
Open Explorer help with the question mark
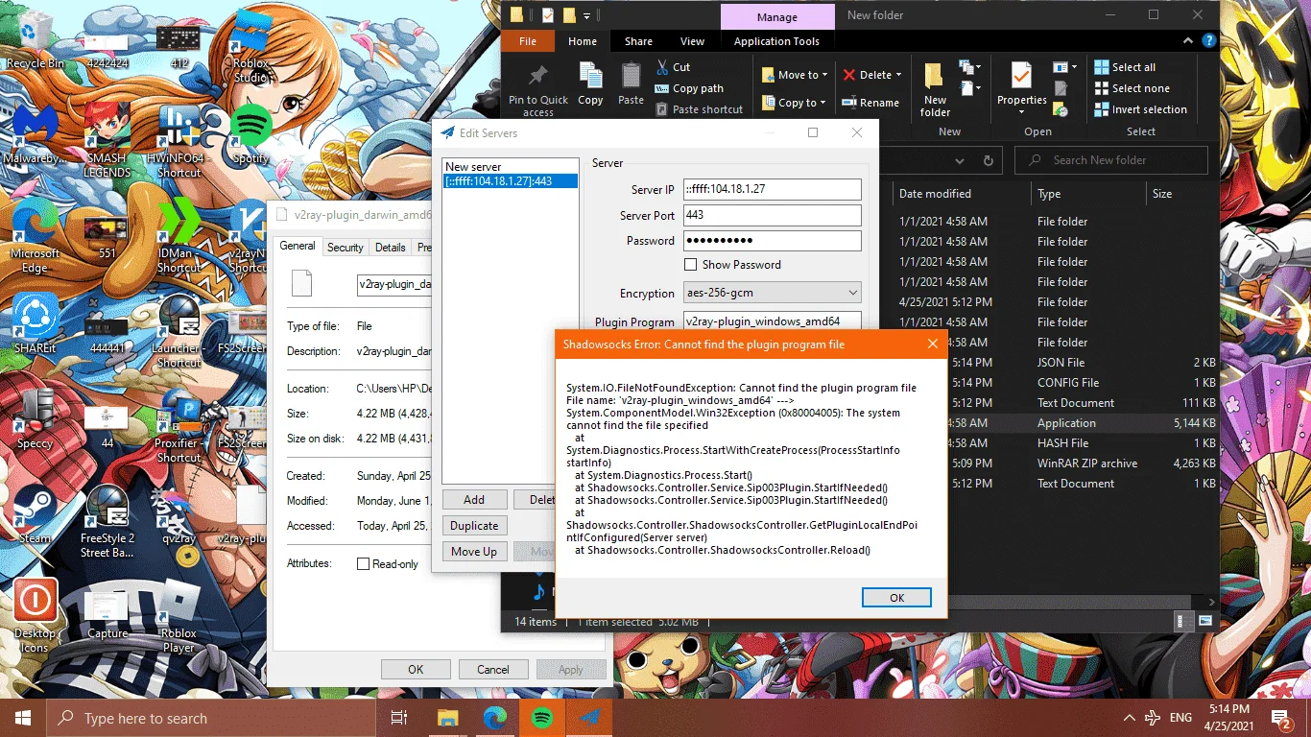1209,40
